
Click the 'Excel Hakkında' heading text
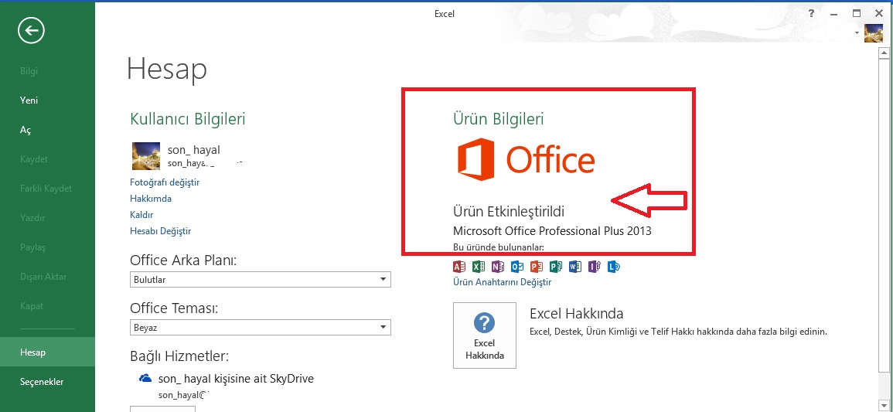click(x=576, y=314)
